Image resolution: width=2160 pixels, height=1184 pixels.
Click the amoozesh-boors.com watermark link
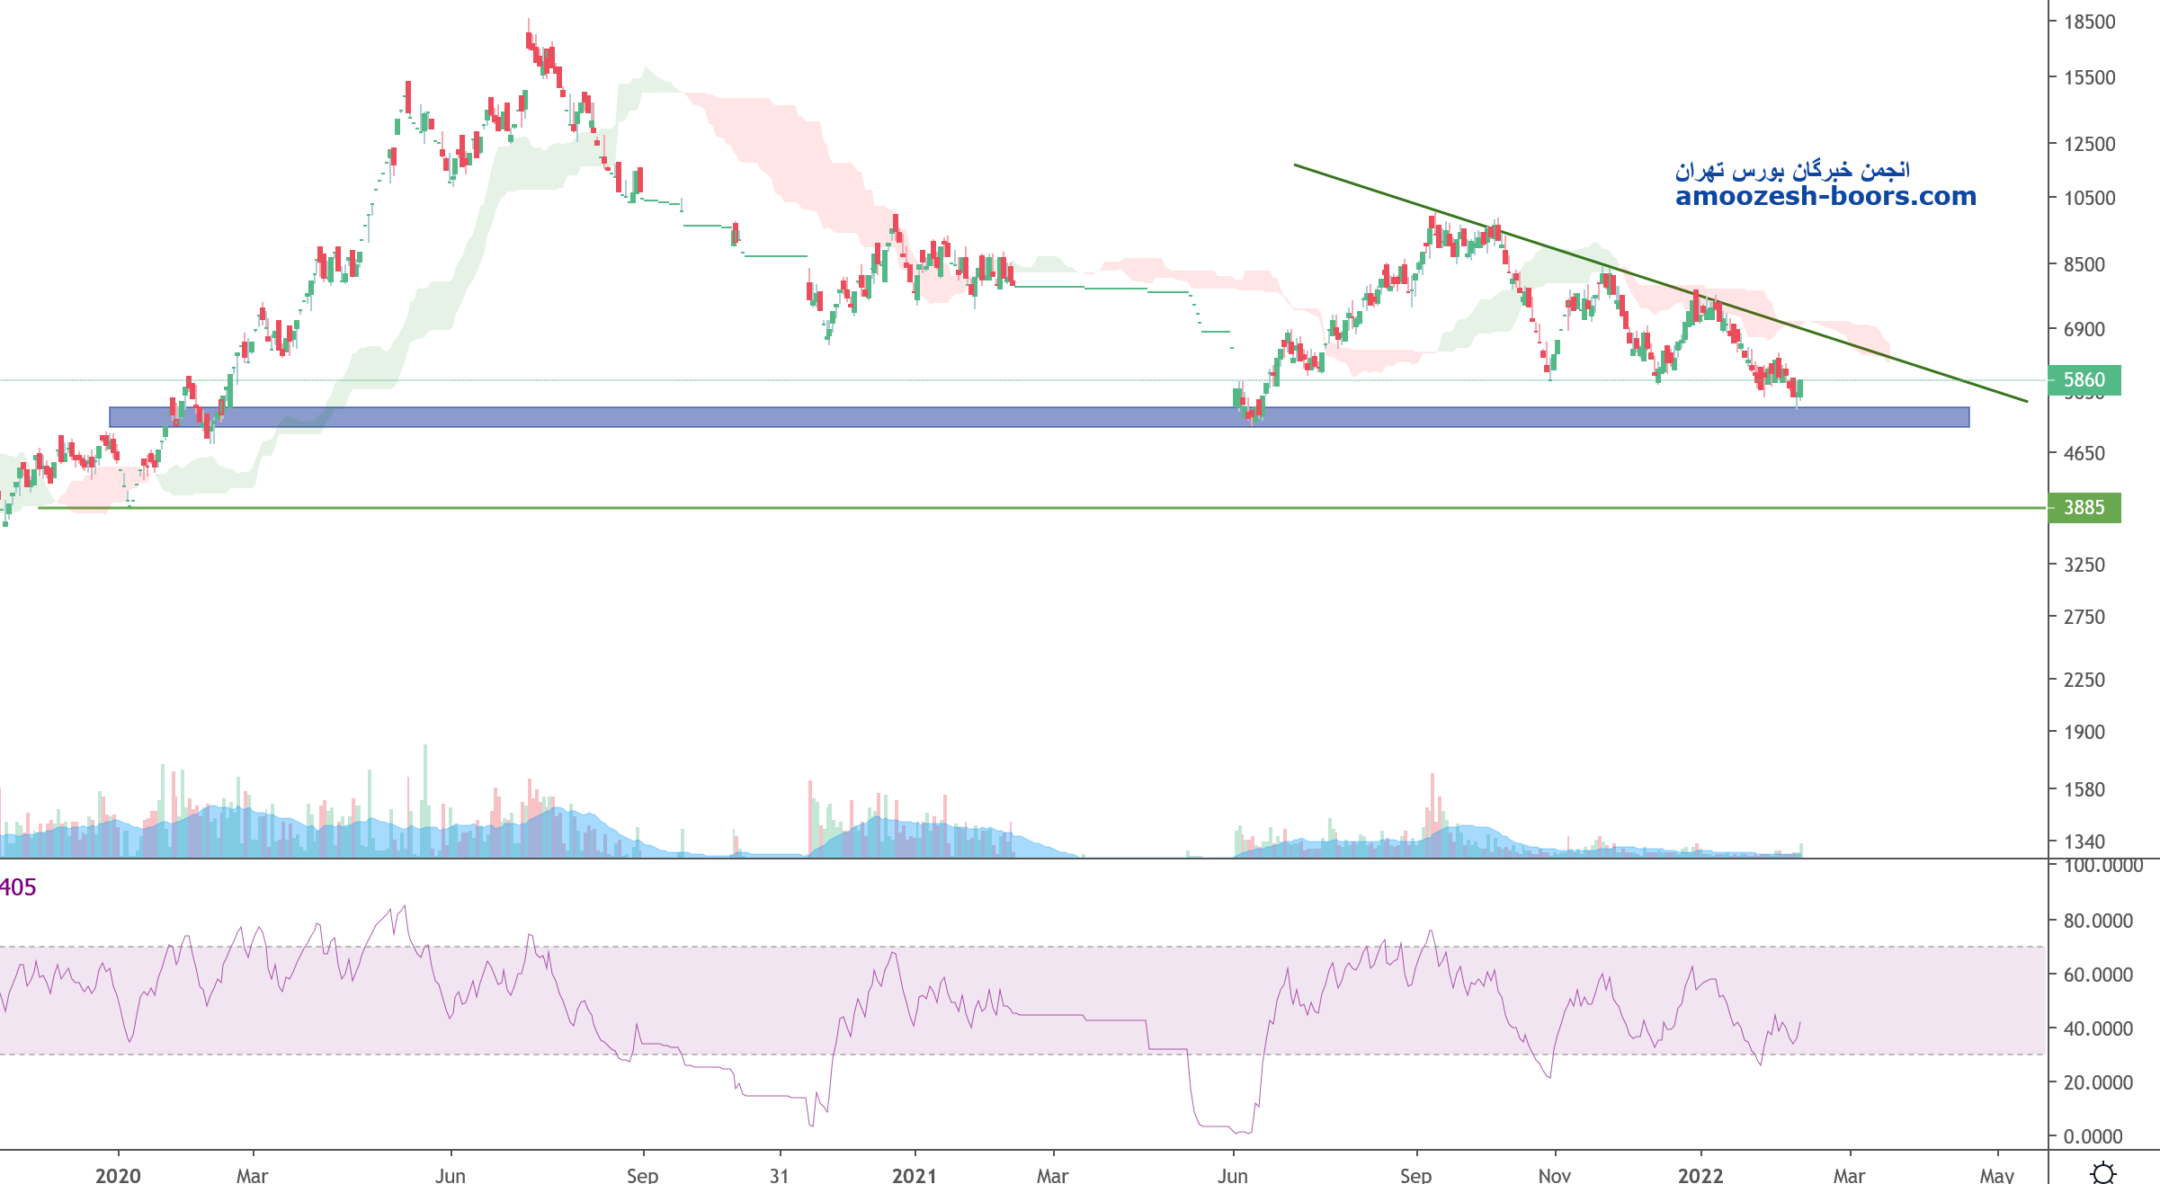coord(1825,196)
